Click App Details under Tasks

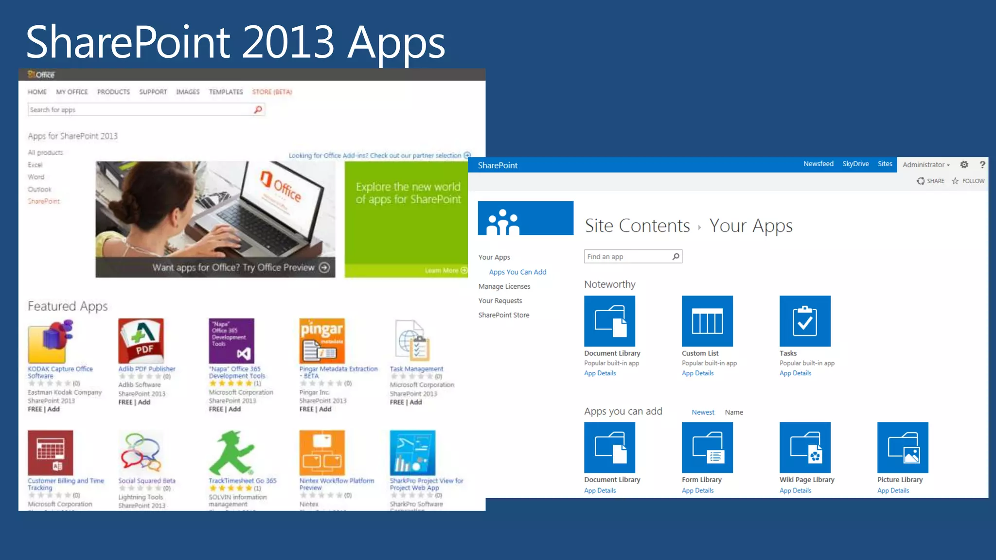[x=795, y=373]
